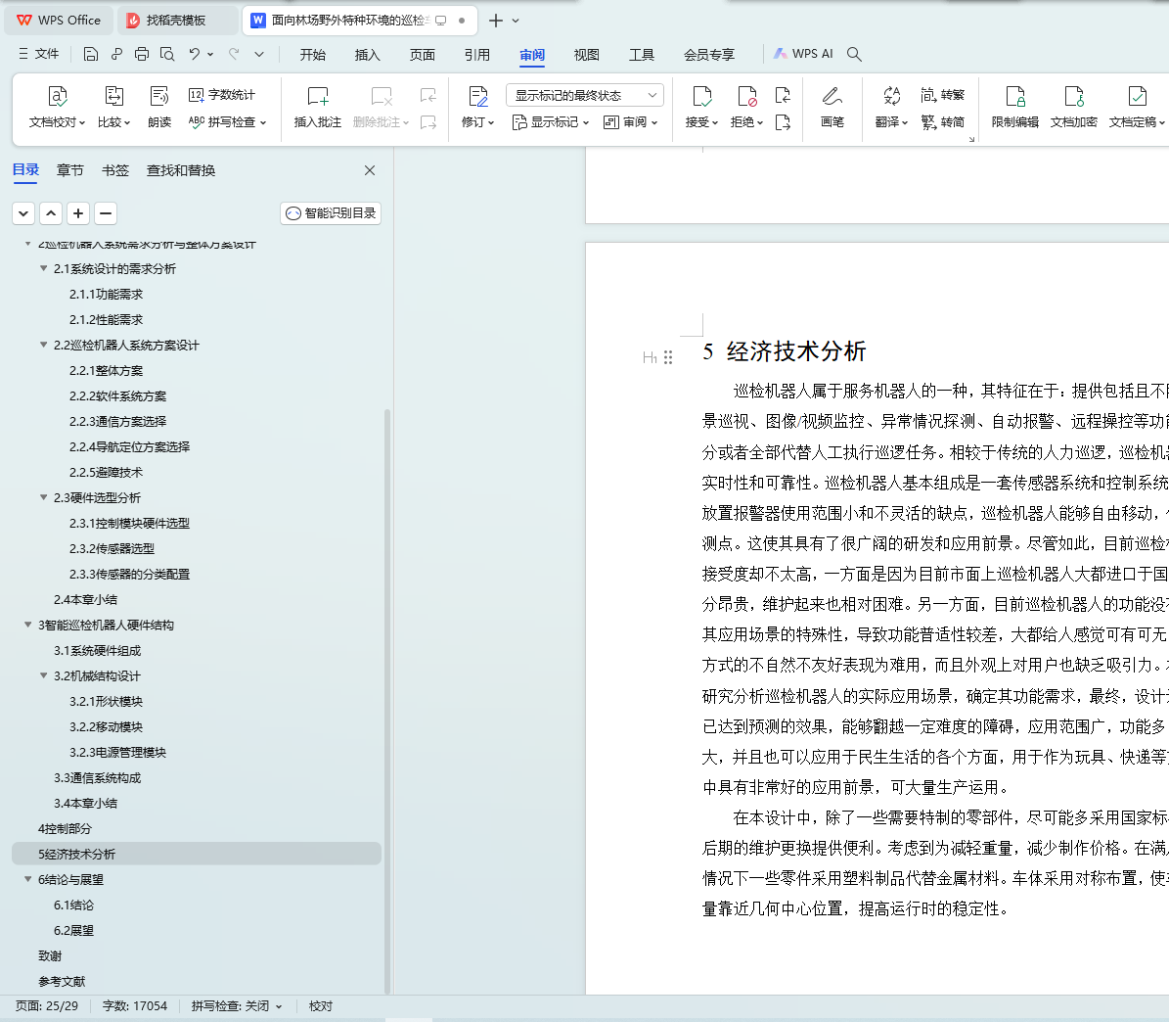Click the 字数: 17054 status entry

click(135, 1006)
